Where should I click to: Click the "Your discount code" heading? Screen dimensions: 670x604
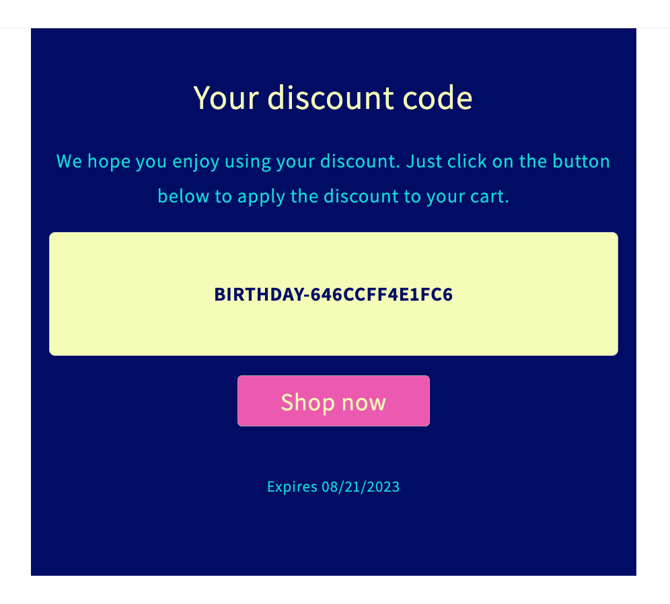333,98
